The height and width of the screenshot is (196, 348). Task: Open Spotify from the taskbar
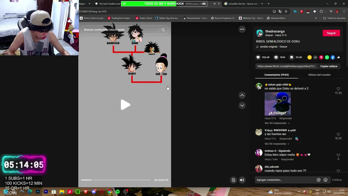pos(117,192)
